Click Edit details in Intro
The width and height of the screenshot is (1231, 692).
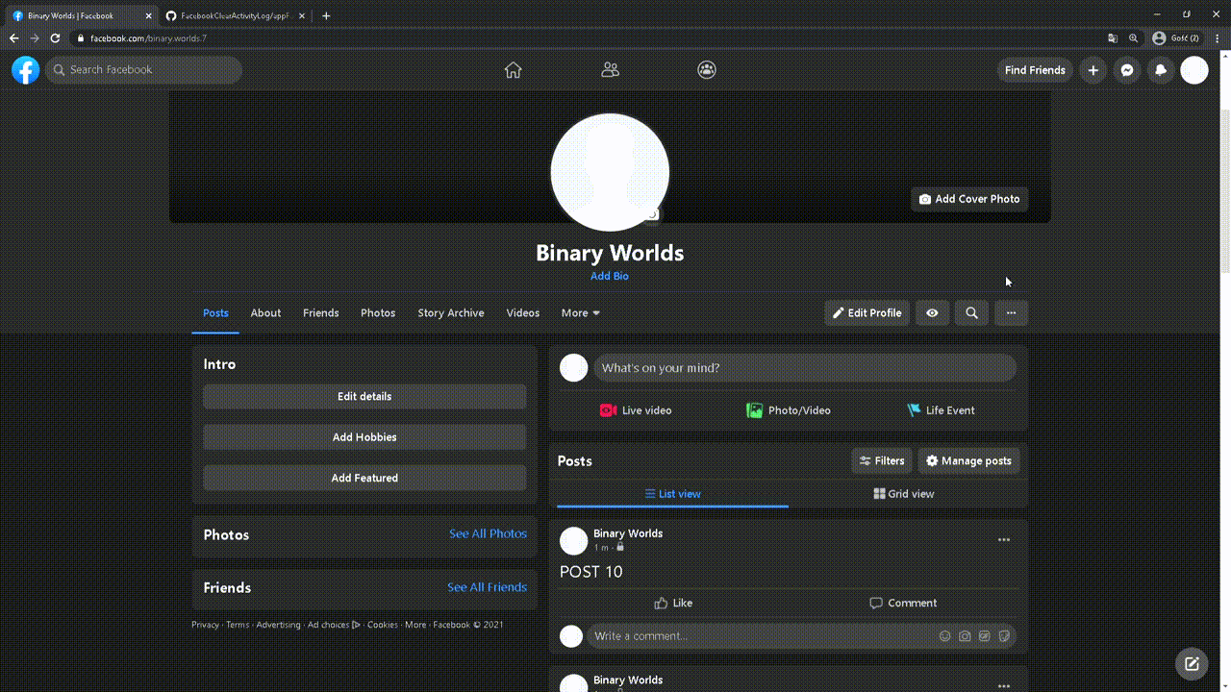coord(364,397)
